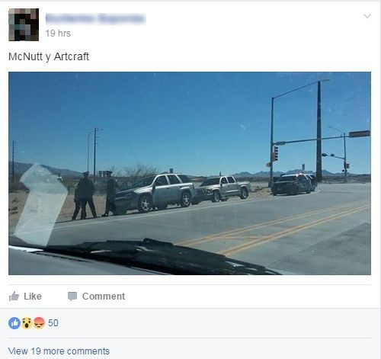Click the police car in the photo
381x359 pixels.
point(294,184)
